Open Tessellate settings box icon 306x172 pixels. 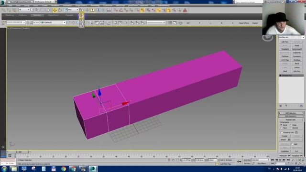tap(301, 156)
